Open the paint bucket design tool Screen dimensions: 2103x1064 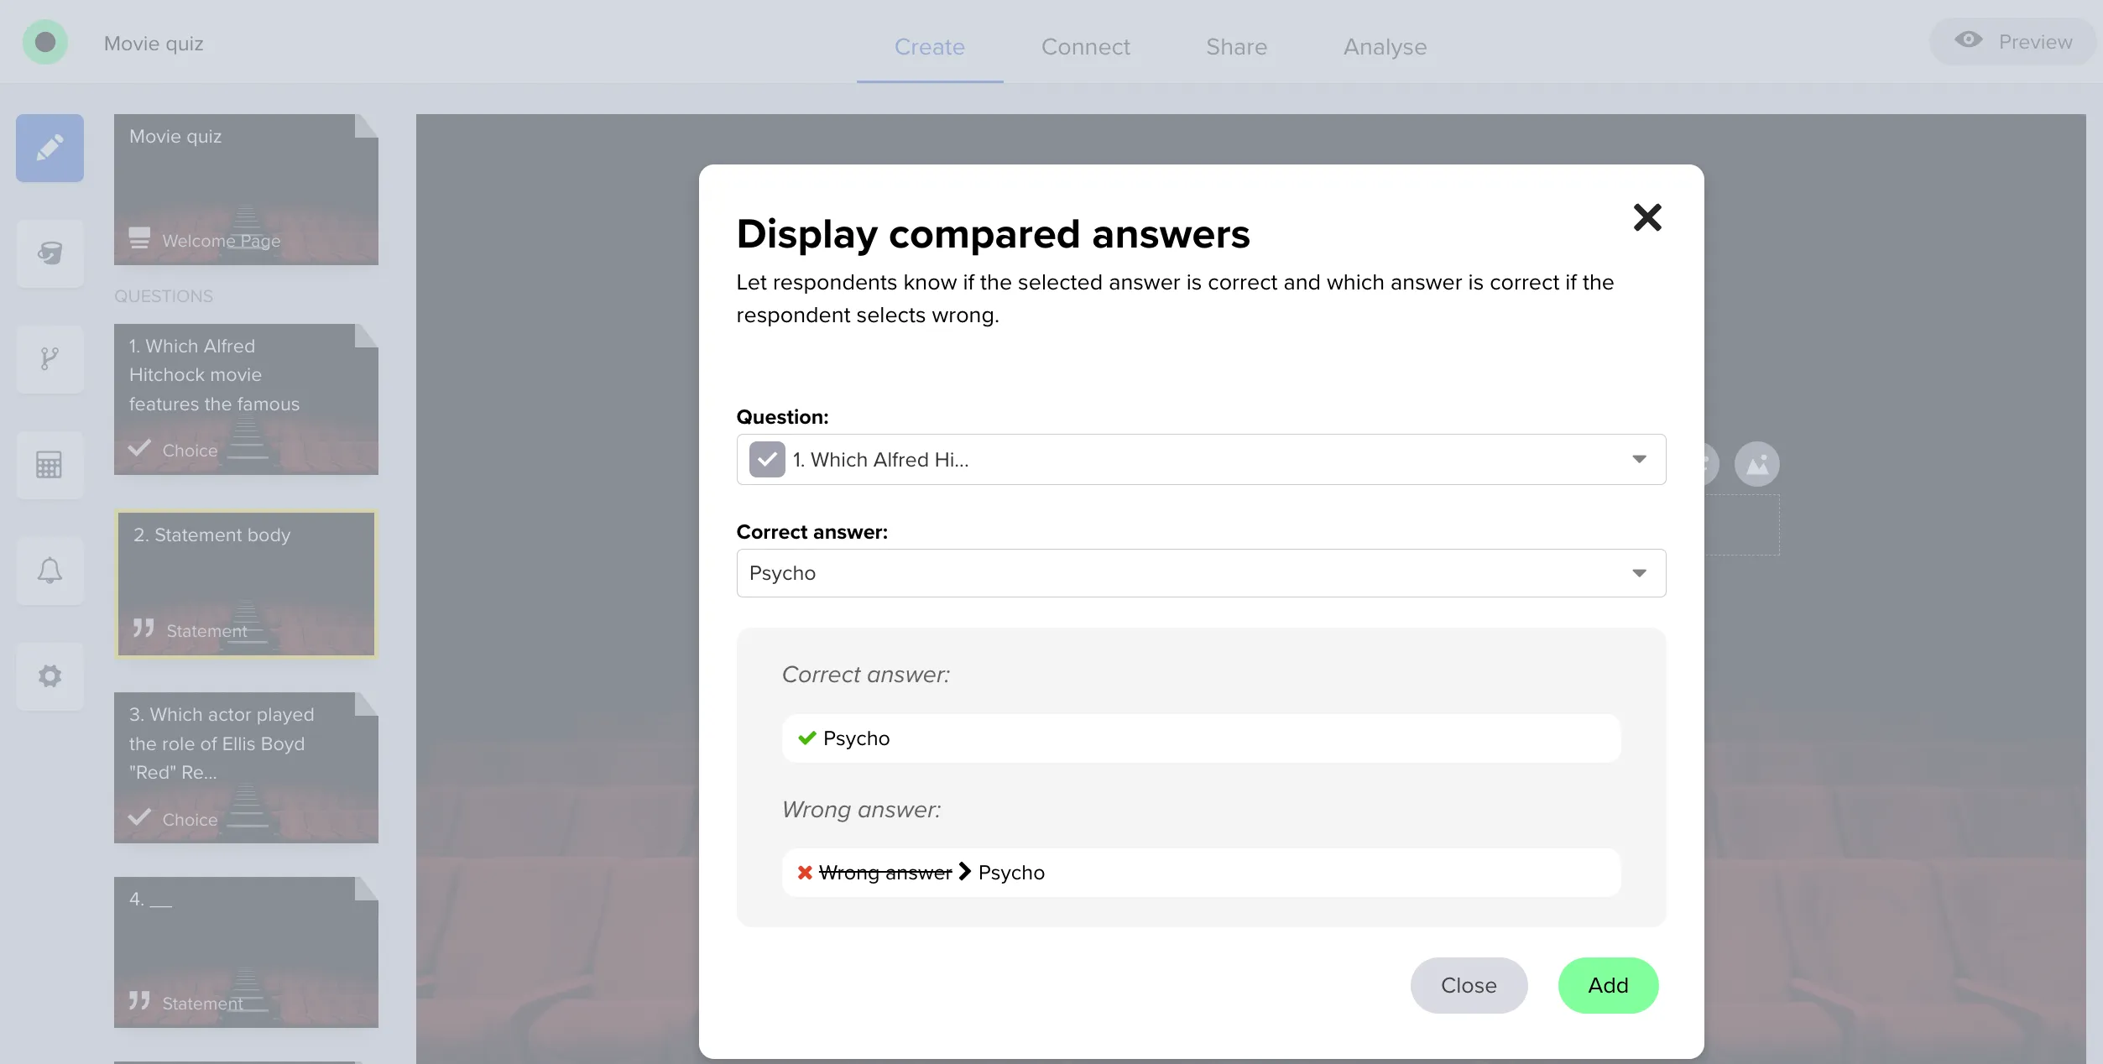pos(49,253)
